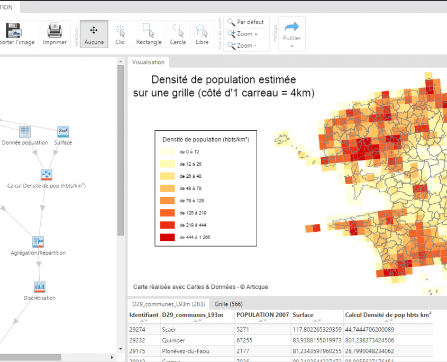Open the D29_communes_L93m (283) tab

[169, 304]
